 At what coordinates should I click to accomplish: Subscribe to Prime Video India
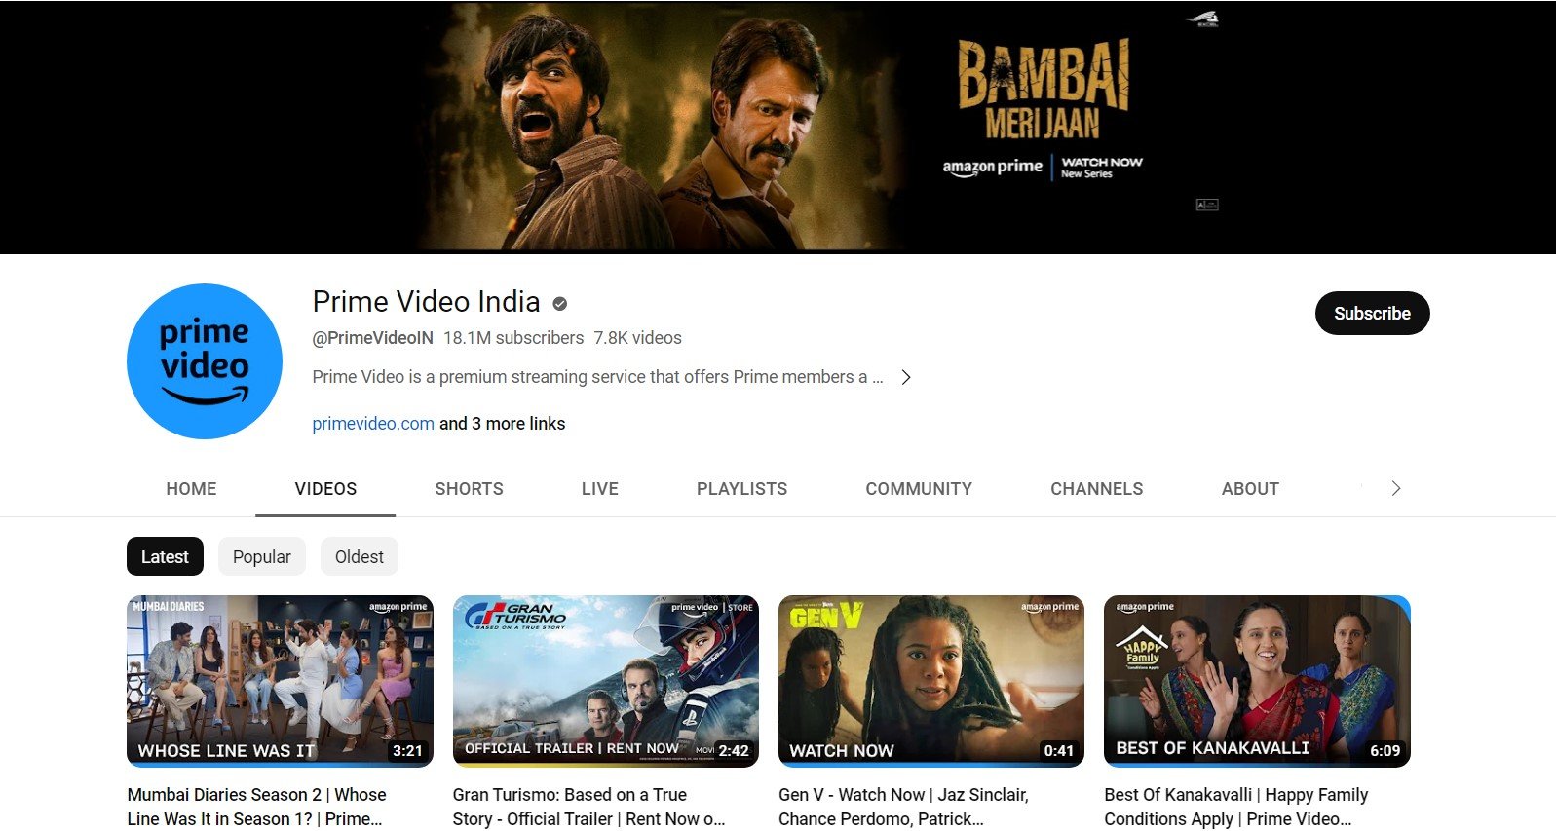pos(1372,313)
